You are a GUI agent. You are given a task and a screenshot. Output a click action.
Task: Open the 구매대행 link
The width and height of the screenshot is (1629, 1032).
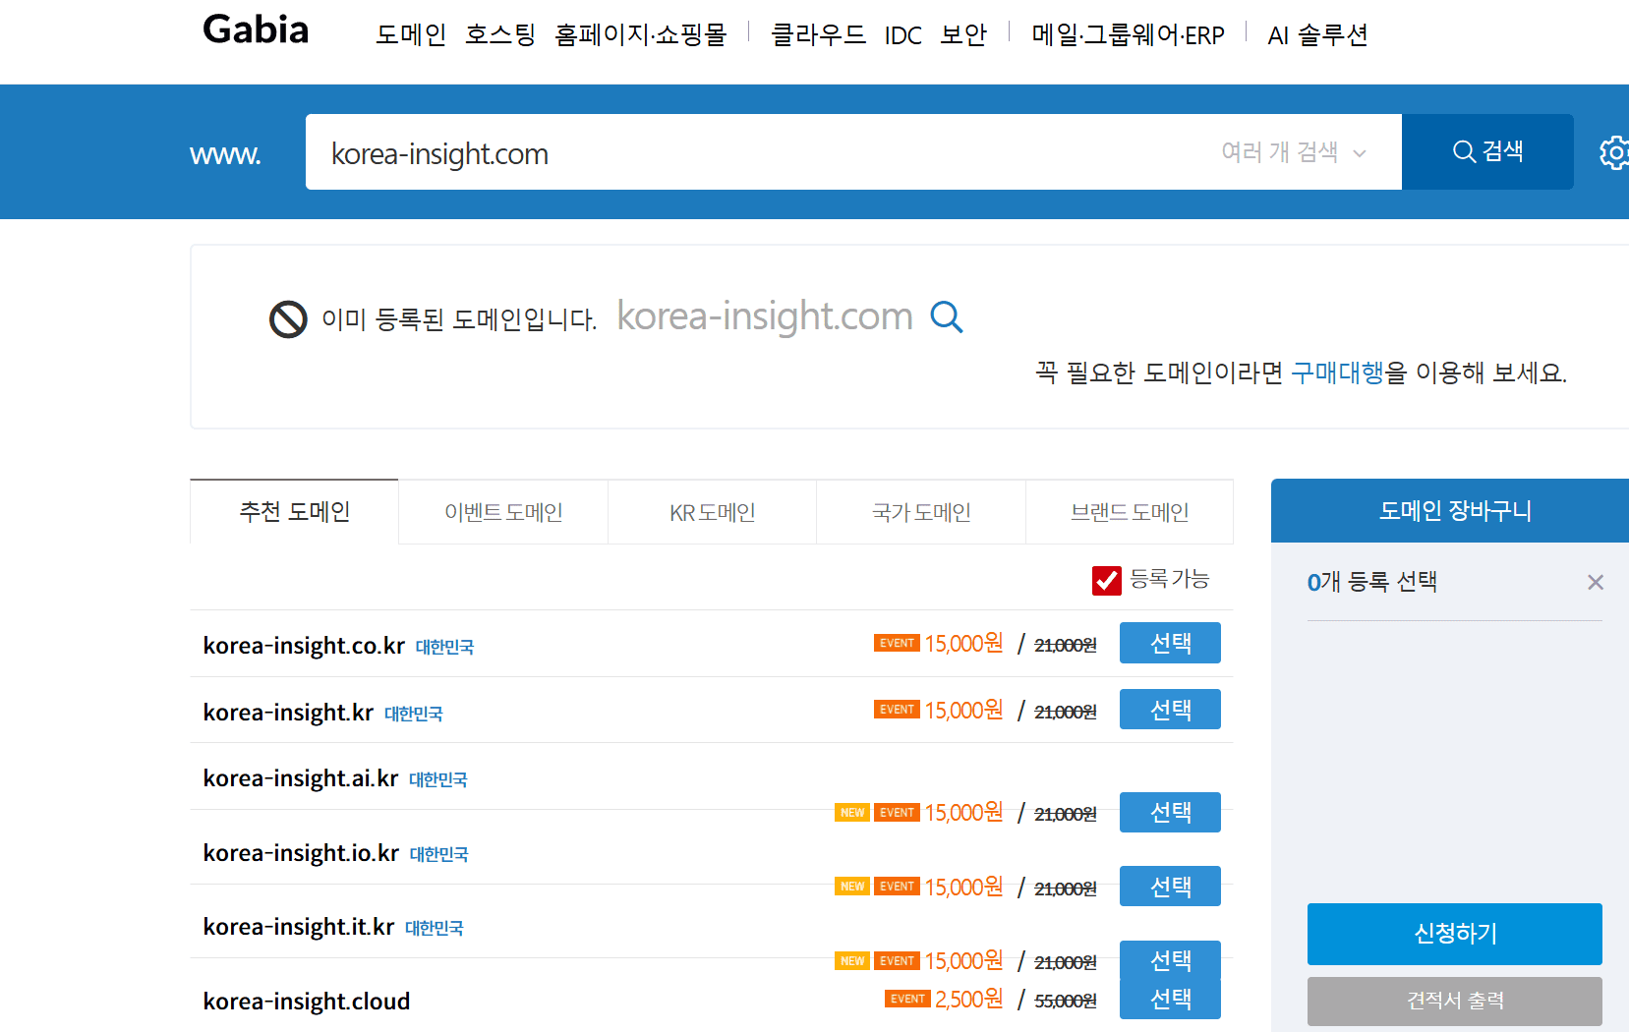tap(1337, 373)
